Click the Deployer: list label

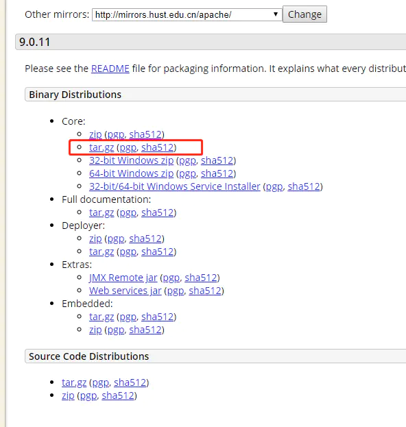[x=84, y=225]
